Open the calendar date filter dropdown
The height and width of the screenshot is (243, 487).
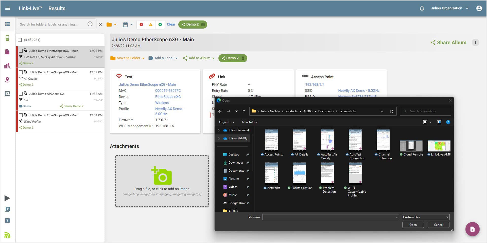coord(128,25)
